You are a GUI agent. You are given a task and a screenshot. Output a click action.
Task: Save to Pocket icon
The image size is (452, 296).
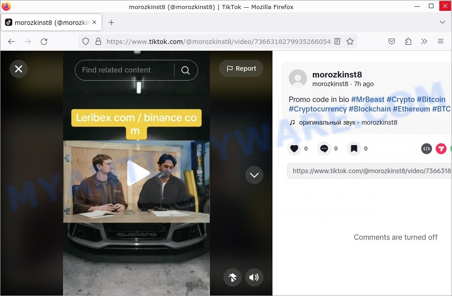(391, 42)
